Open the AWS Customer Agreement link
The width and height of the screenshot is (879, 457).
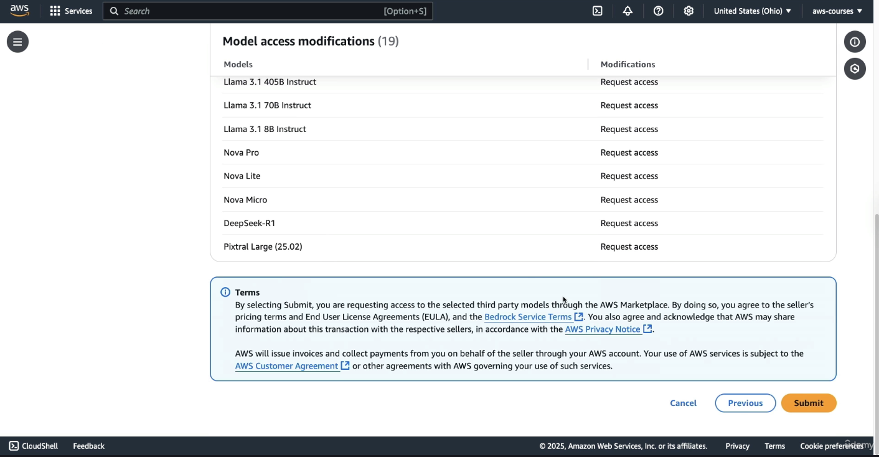click(292, 366)
